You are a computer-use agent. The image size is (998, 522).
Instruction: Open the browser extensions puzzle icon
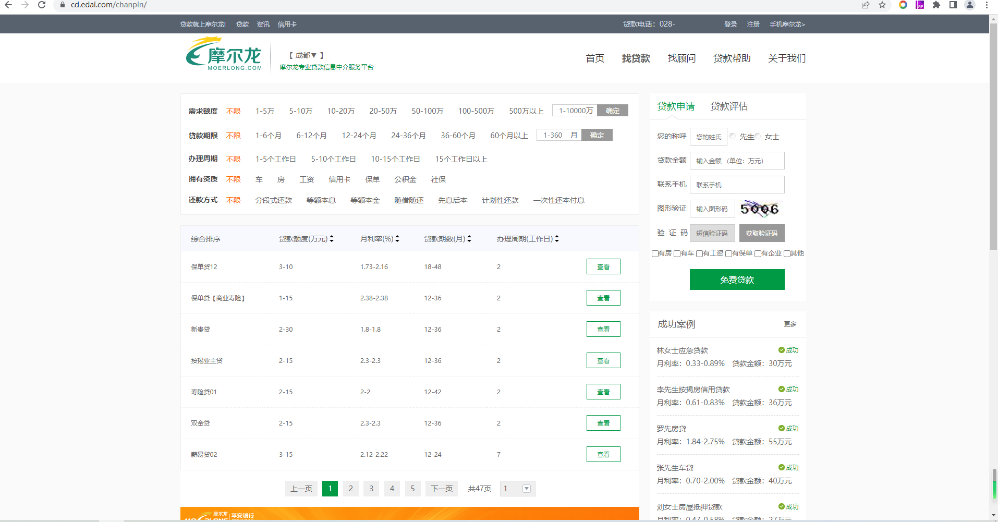[x=936, y=5]
